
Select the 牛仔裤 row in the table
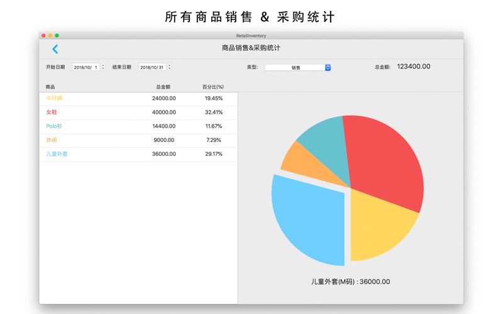point(138,99)
